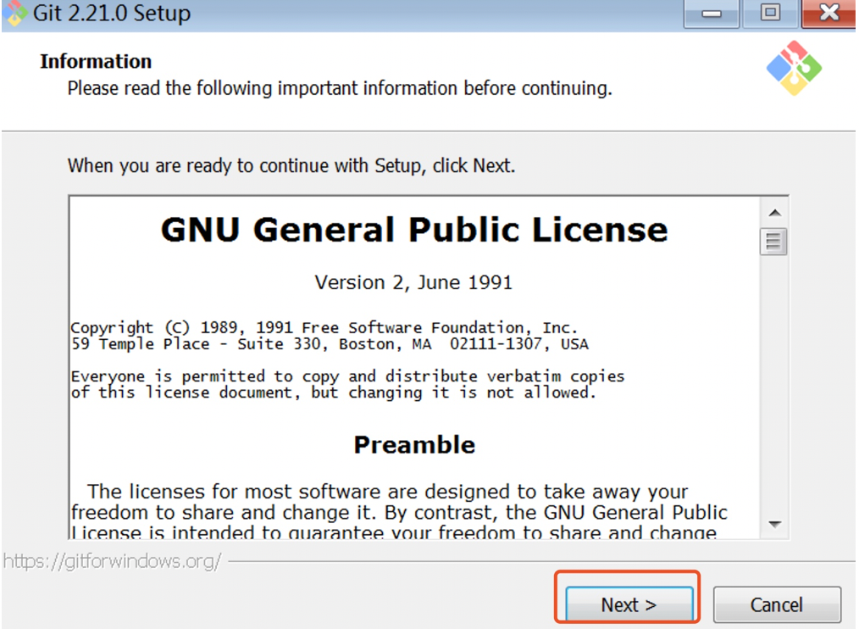Maximize the Git Setup window
This screenshot has width=859, height=629.
click(770, 14)
